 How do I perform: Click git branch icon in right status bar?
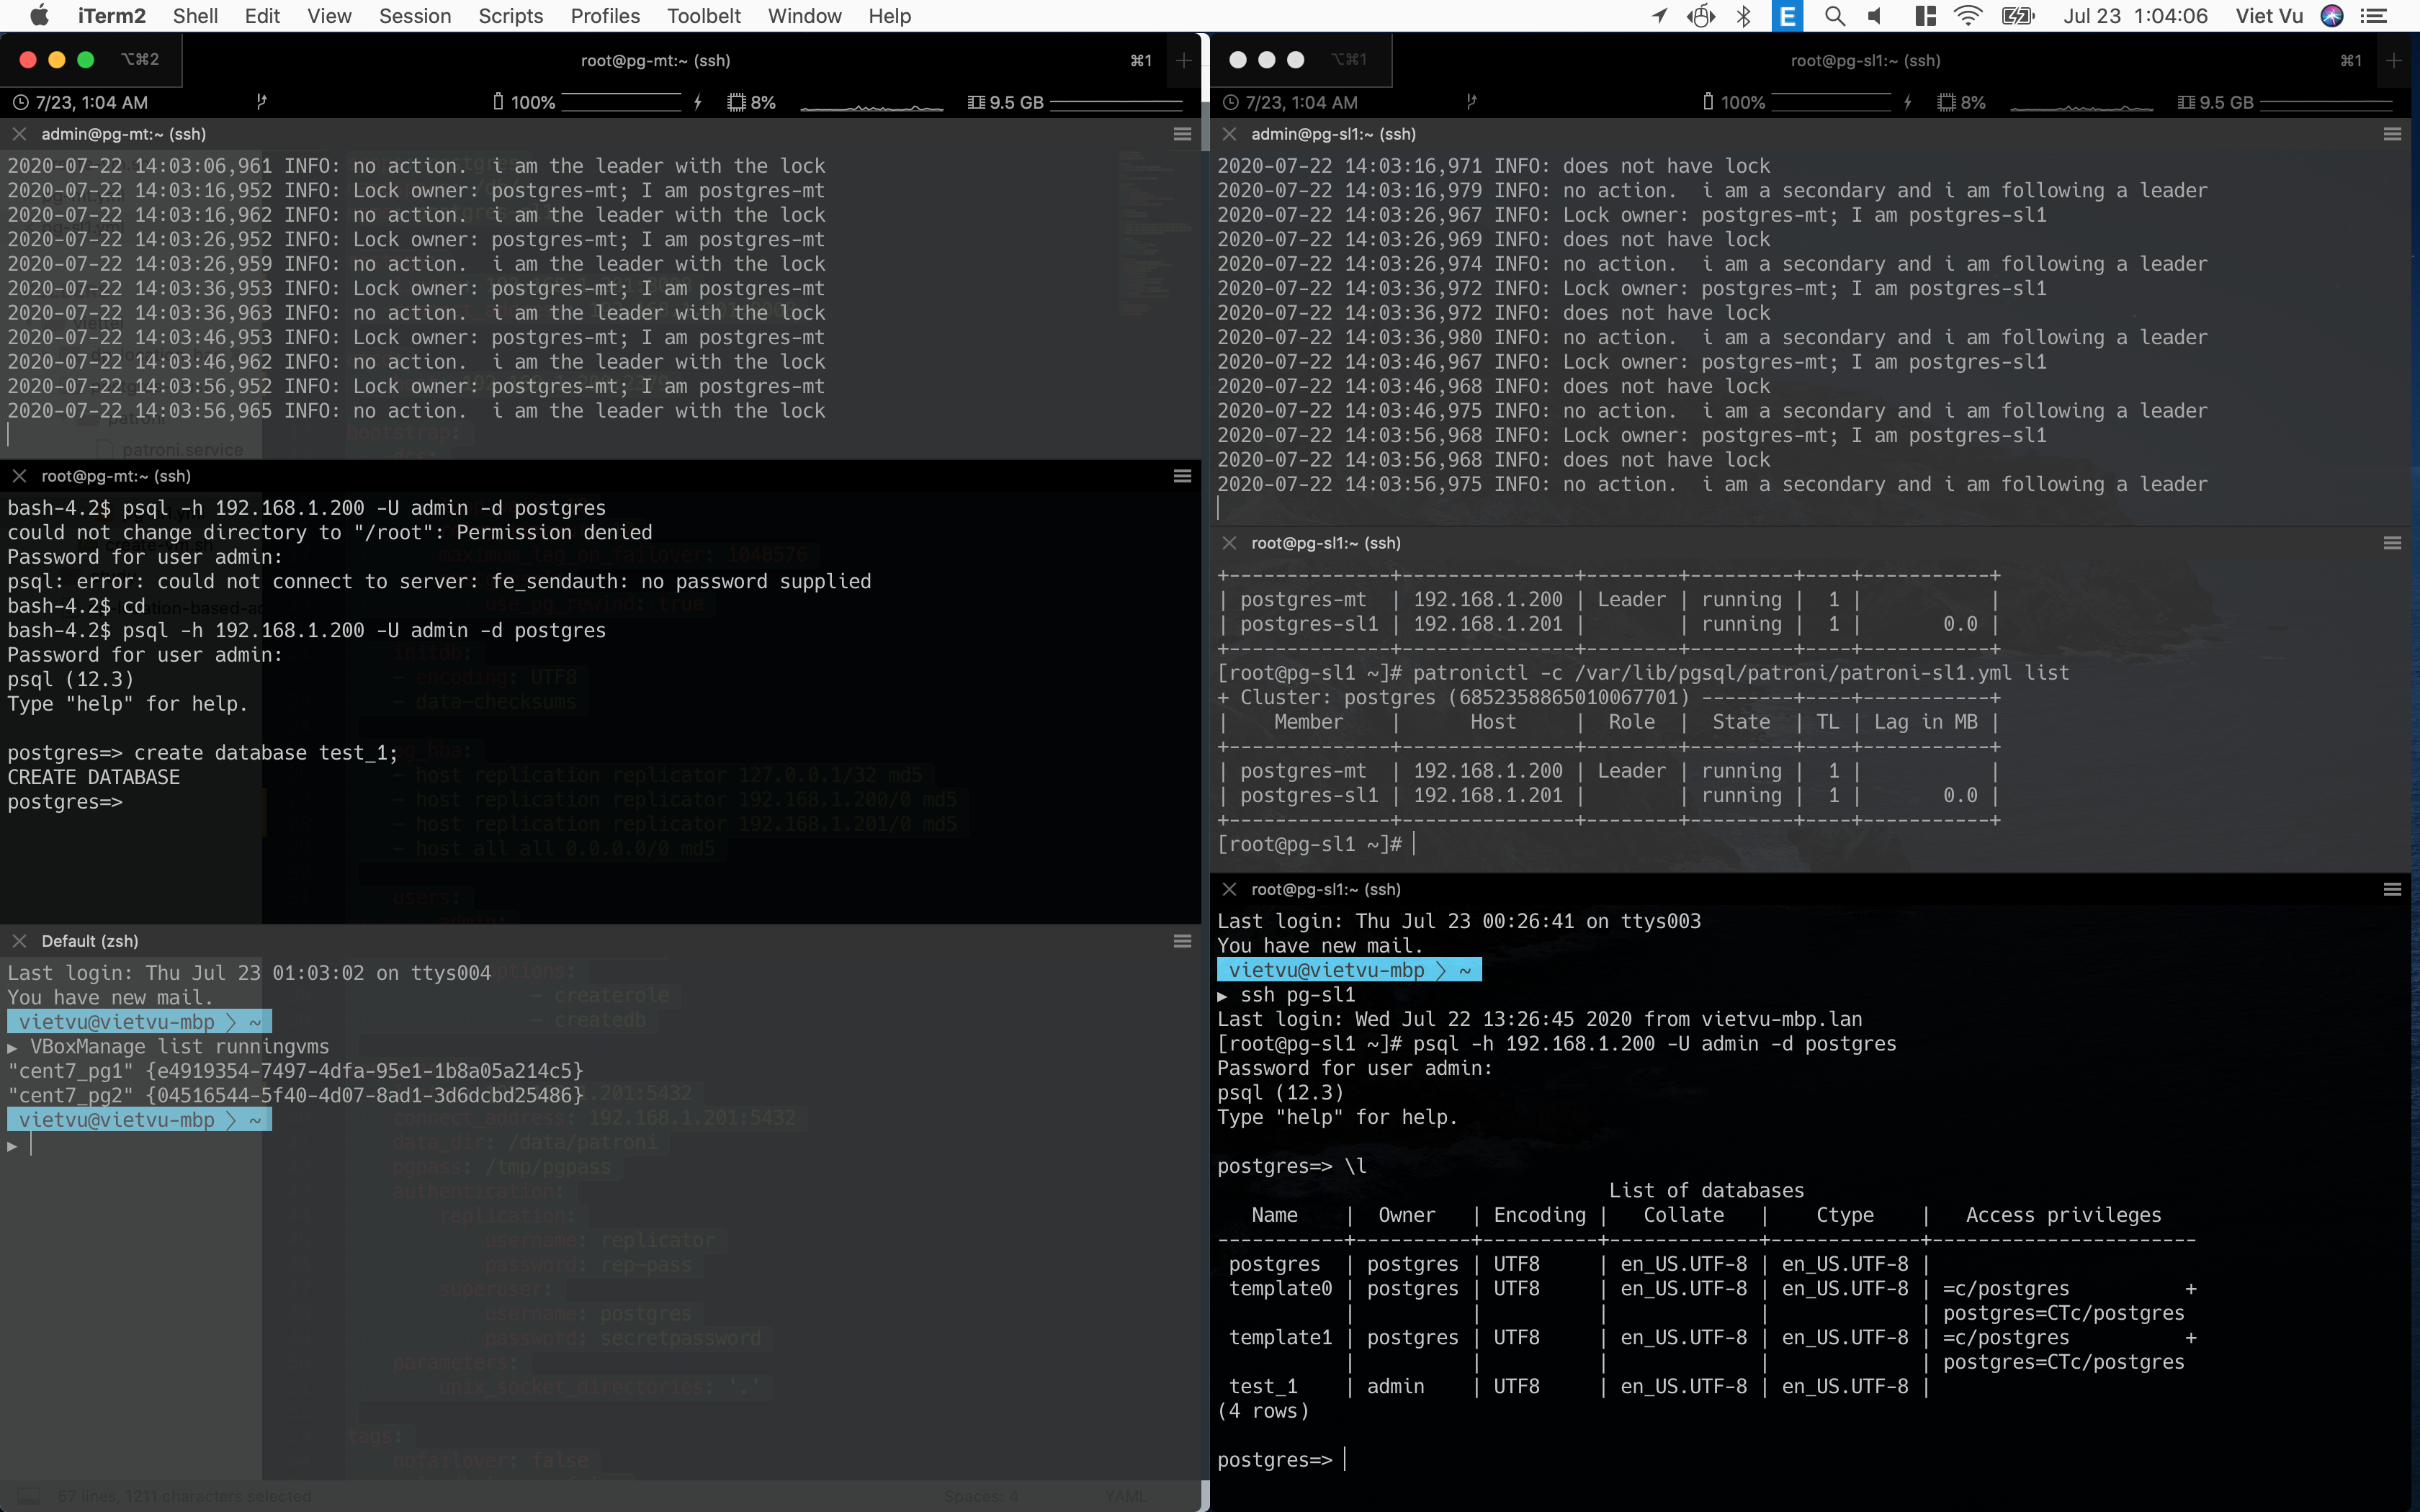(x=1471, y=102)
